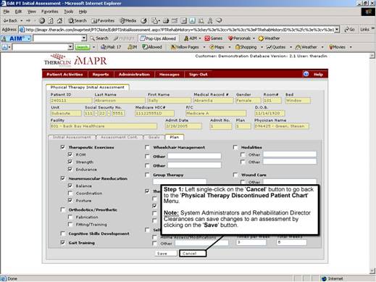376x282 pixels.
Task: Click Sign-Out in the navigation bar
Action: [x=198, y=74]
